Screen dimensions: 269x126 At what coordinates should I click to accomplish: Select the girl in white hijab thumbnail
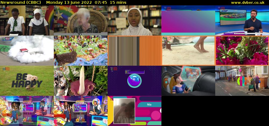[x=134, y=20]
